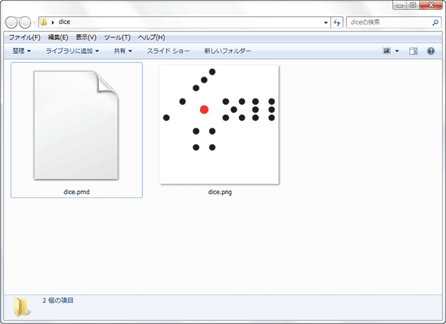Open the ファイル(F) menu
Screen dimensions: 446x324
24,37
